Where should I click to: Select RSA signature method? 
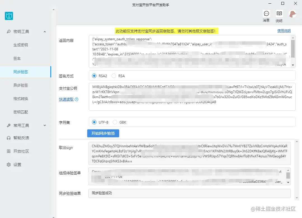click(x=114, y=76)
